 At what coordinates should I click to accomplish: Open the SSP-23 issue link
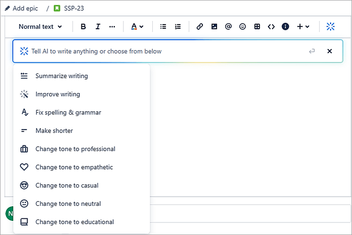point(73,9)
